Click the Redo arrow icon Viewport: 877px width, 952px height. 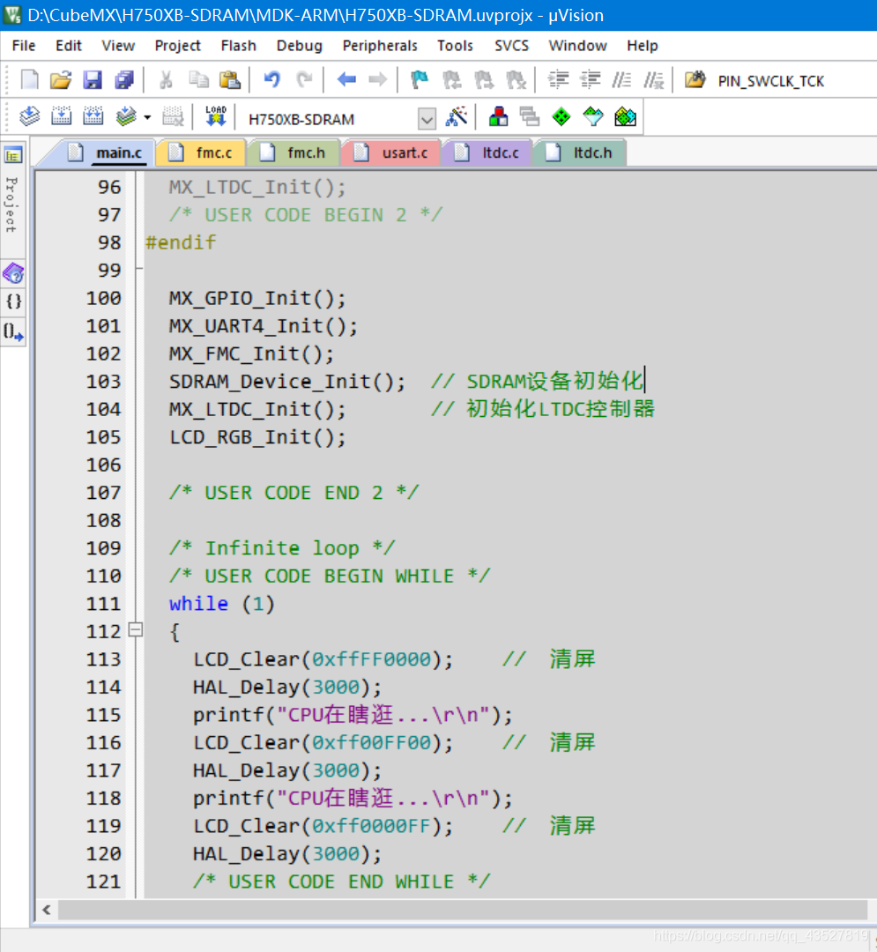pos(304,79)
